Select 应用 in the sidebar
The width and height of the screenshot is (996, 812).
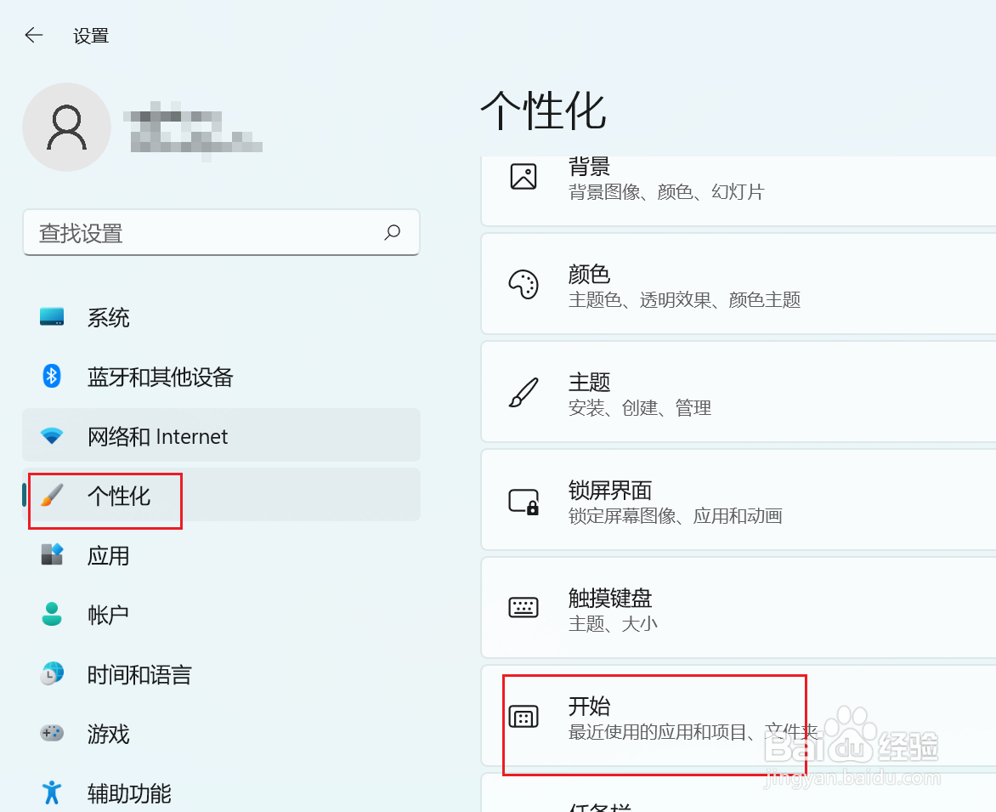(109, 555)
